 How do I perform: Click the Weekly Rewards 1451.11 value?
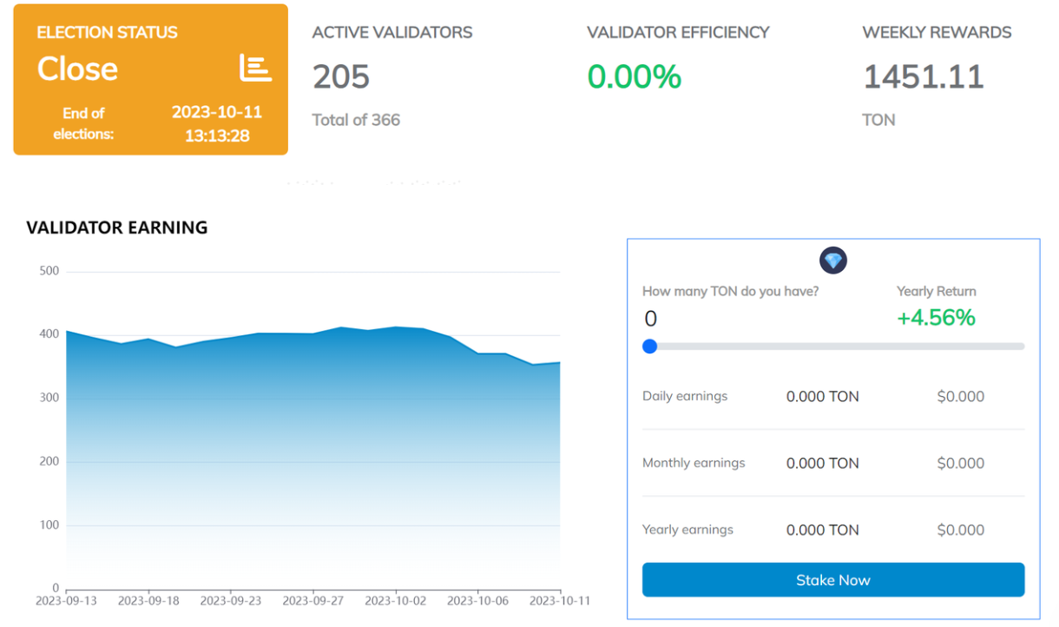(x=924, y=77)
